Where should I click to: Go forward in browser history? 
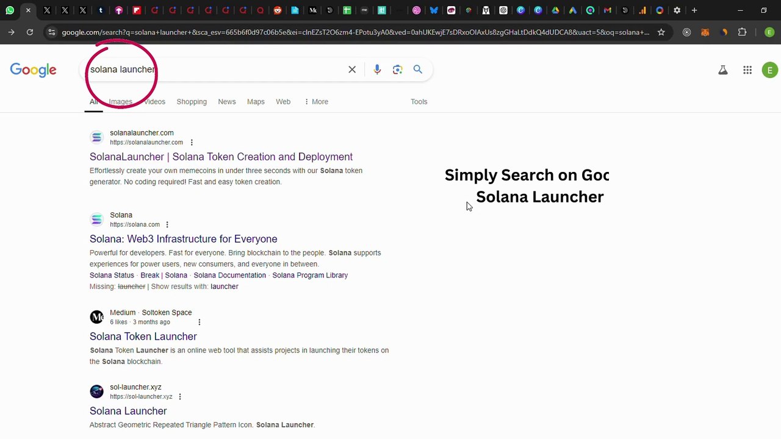tap(11, 32)
